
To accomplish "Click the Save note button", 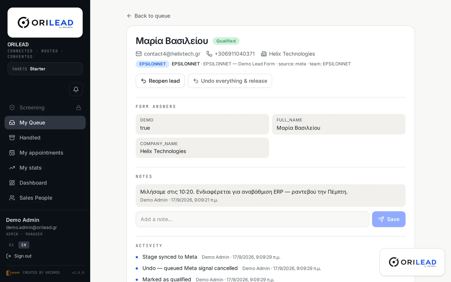I will (389, 219).
